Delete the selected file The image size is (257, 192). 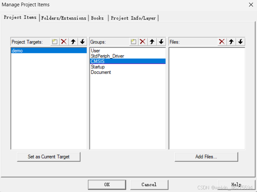(222, 42)
